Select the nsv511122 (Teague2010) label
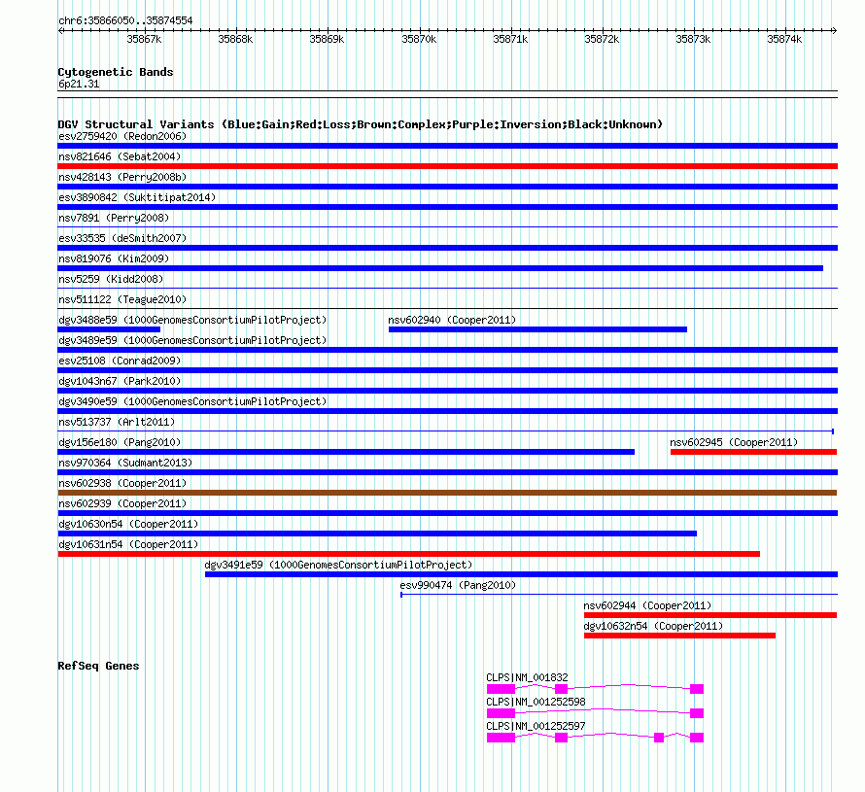The width and height of the screenshot is (865, 792). [122, 299]
